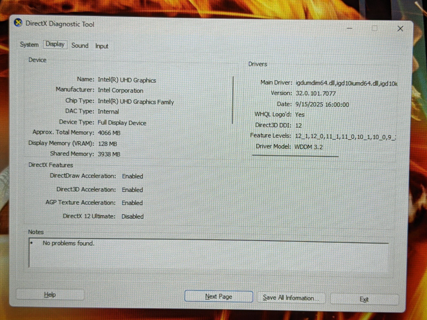Click chip type 'Intel(R) UHD Graphics Family'

136,102
